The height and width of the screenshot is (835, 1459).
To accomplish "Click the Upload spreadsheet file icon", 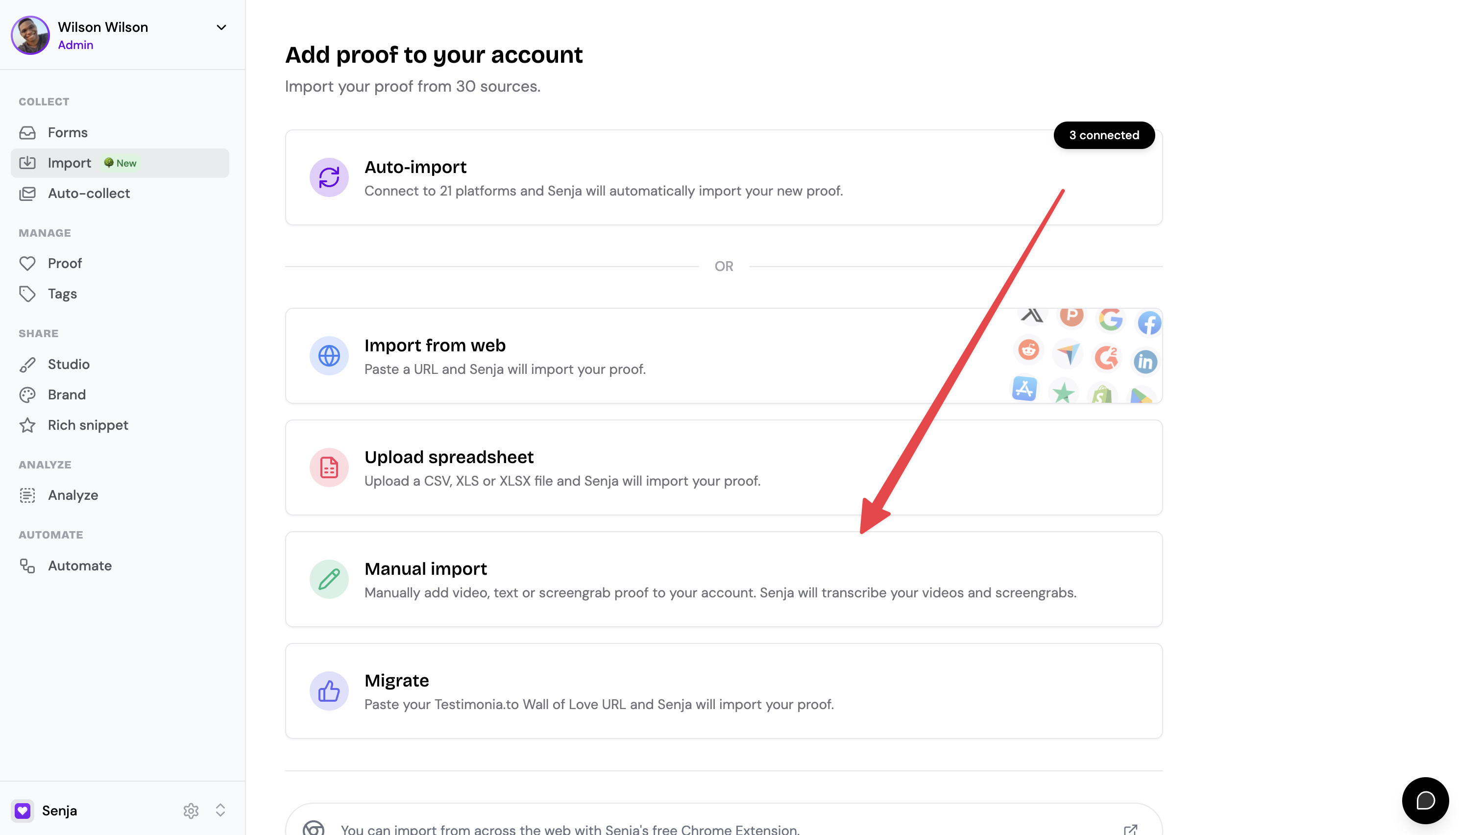I will (x=329, y=467).
